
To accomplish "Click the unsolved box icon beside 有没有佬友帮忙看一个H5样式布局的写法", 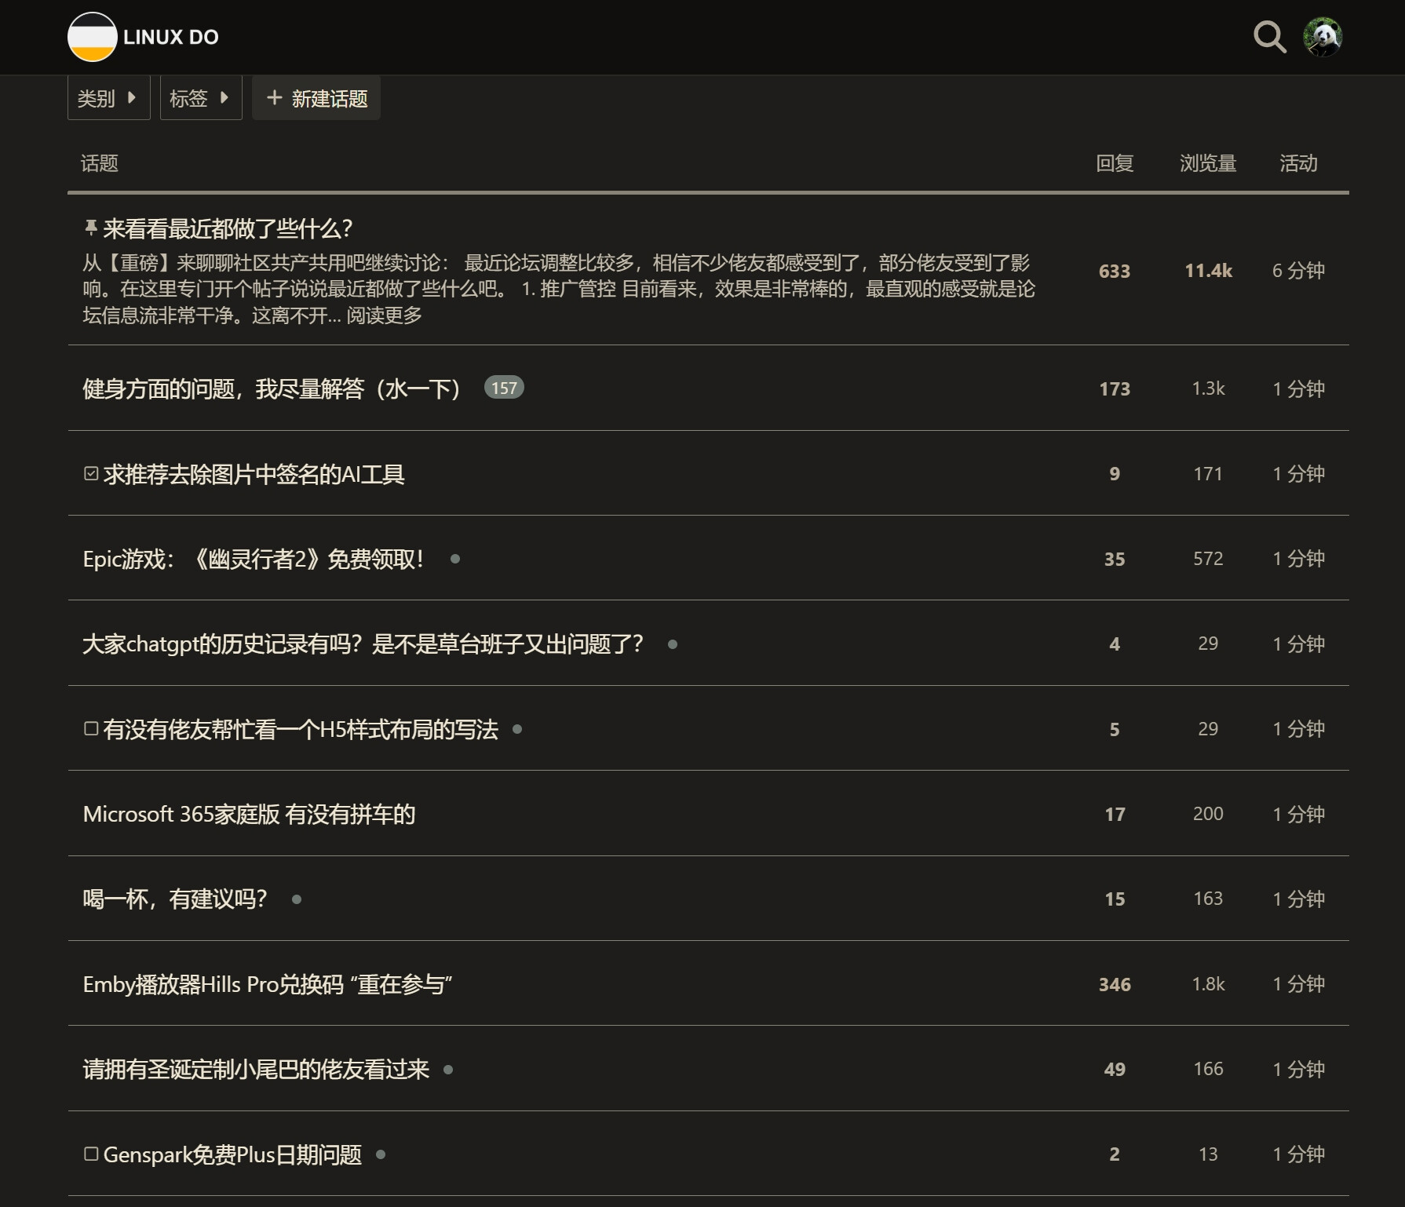I will click(x=91, y=728).
